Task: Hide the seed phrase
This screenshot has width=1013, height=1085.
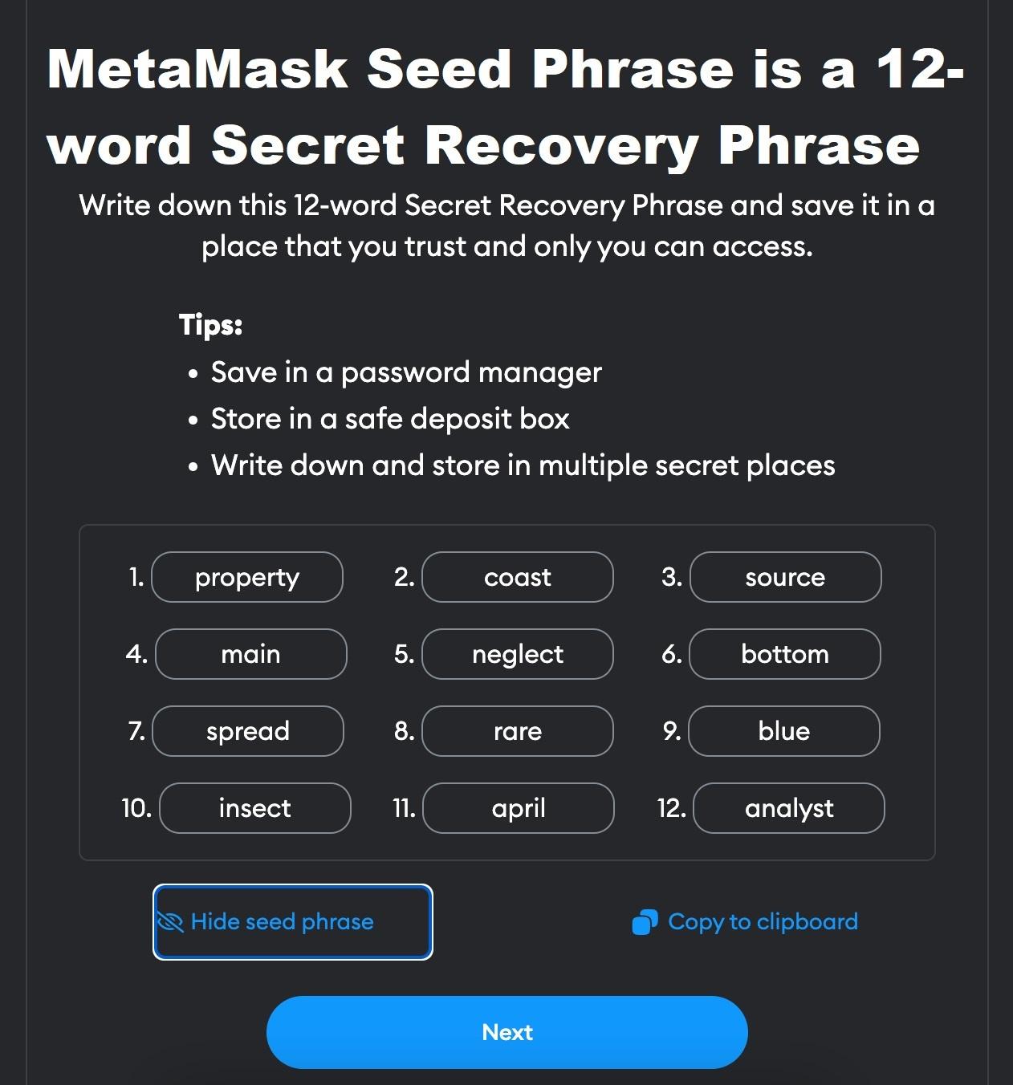Action: tap(292, 921)
